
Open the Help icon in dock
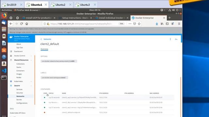pos(4,57)
